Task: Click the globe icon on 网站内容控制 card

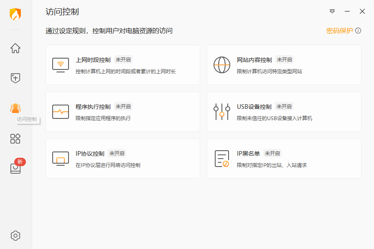Action: point(221,64)
